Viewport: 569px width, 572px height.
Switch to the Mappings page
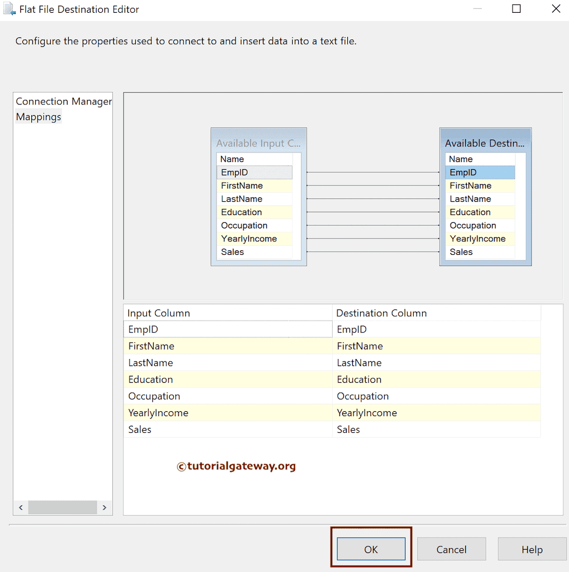(x=39, y=117)
